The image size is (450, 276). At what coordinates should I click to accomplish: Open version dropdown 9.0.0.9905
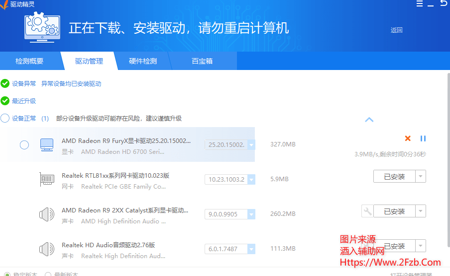tap(251, 214)
